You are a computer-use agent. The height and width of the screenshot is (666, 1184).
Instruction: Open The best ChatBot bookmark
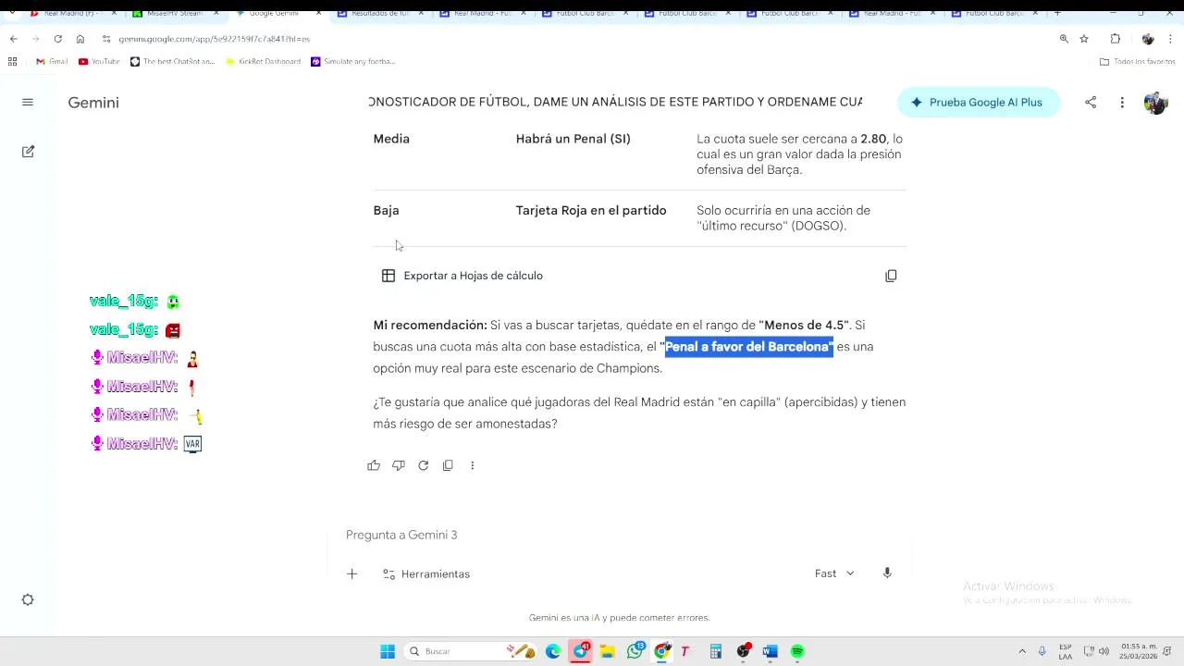point(172,61)
